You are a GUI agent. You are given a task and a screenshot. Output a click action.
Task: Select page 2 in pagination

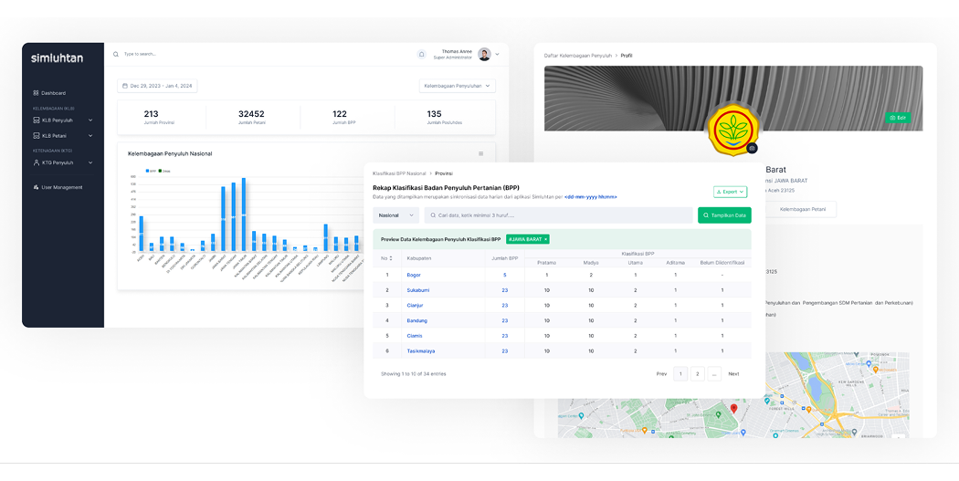pos(697,373)
